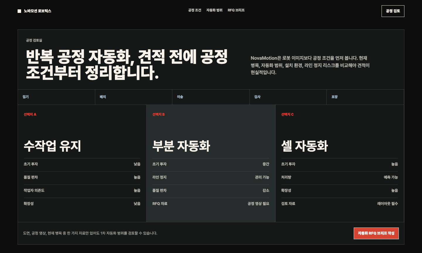Switch to the 이송 tab

tap(211, 97)
